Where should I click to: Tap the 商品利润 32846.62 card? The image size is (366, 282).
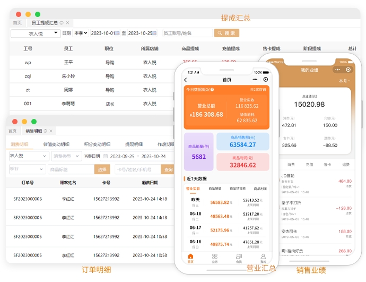coord(243,162)
